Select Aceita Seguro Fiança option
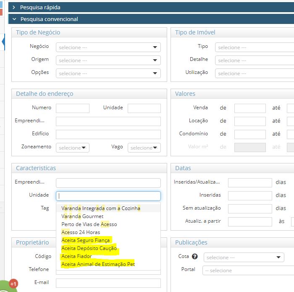294x292 pixels. click(x=86, y=240)
